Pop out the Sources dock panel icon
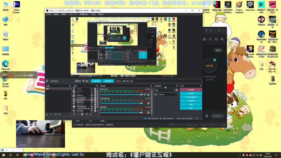Viewport: 281px width, 158px height. pos(97,86)
